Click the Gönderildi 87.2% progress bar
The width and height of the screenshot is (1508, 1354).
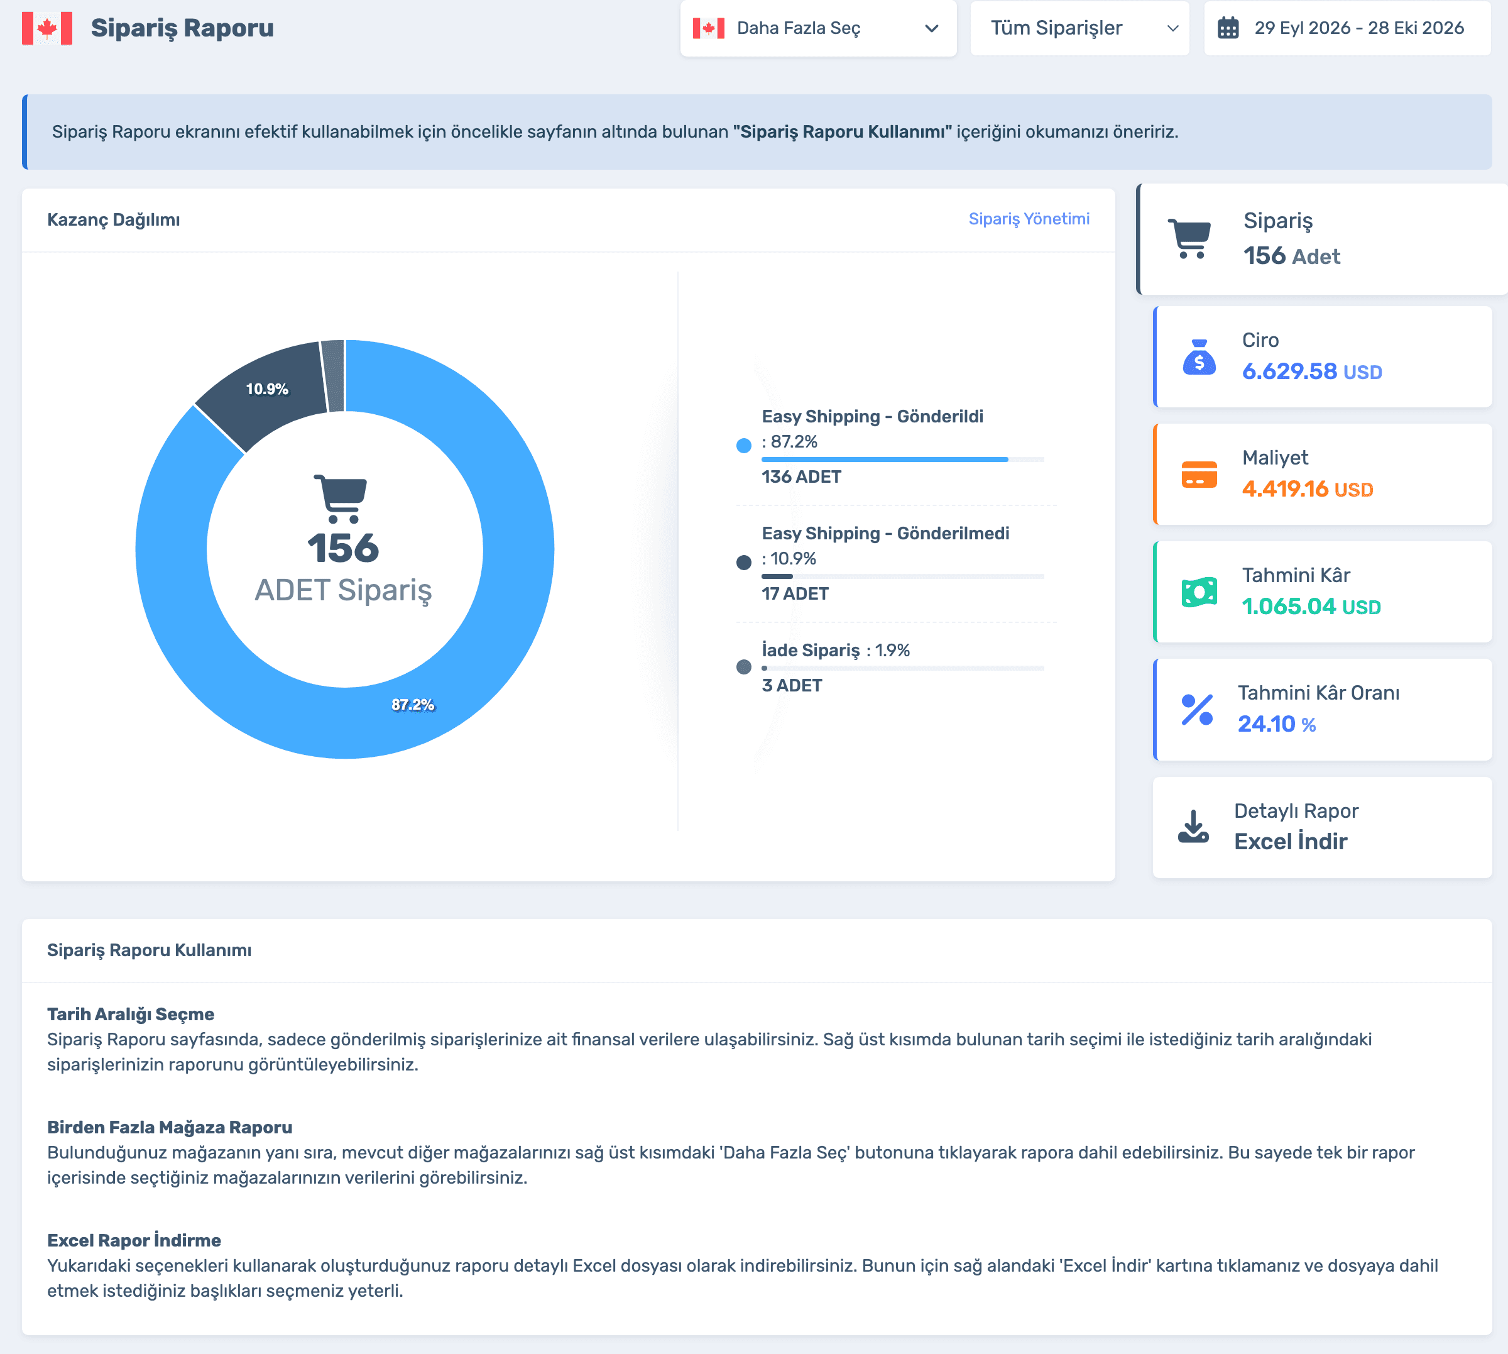pyautogui.click(x=903, y=460)
